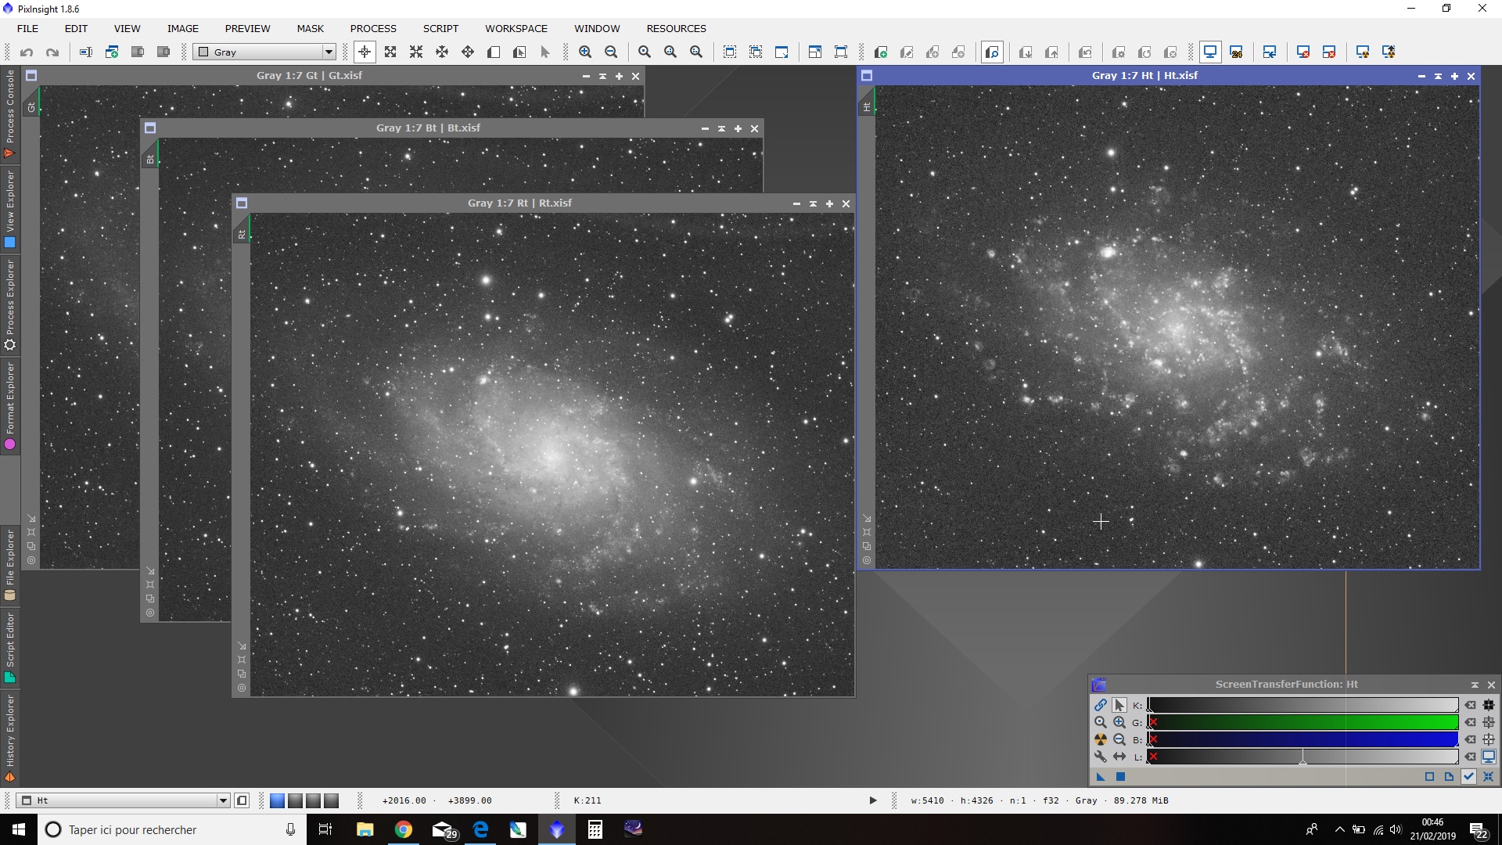Screen dimensions: 1502x845
Task: Select the first blue workspace button in status bar
Action: 277,800
